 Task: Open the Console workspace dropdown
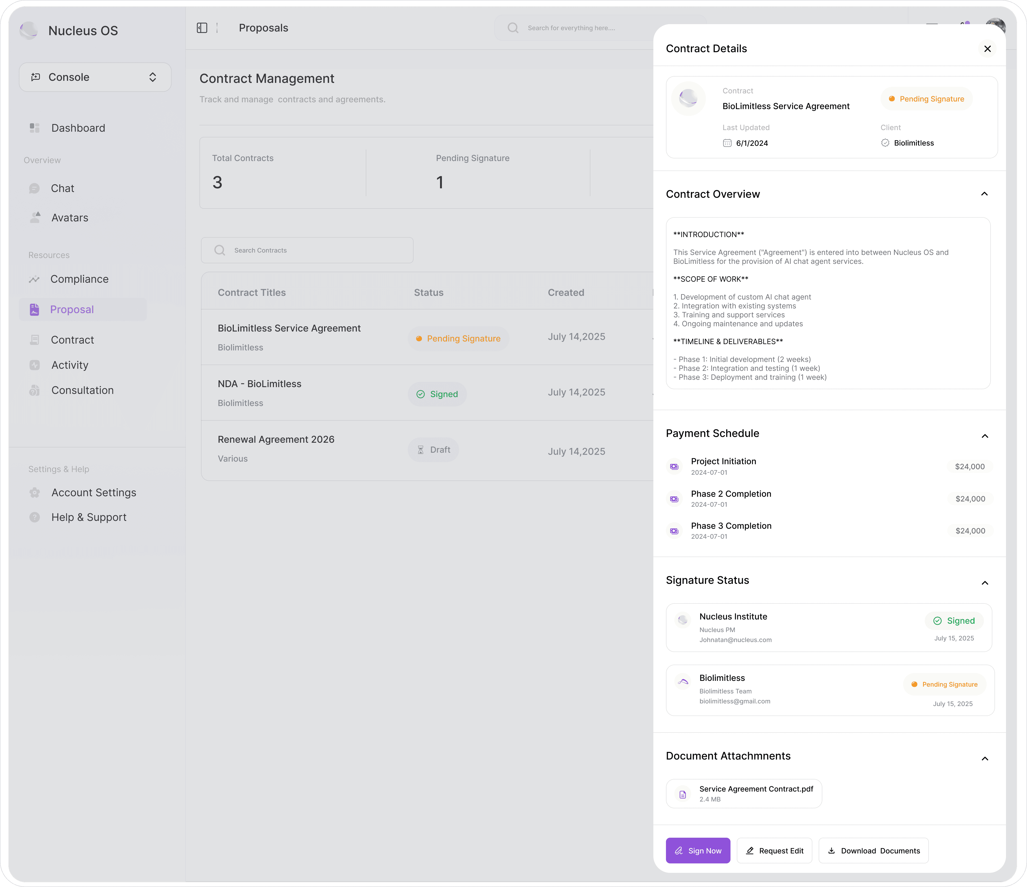[95, 77]
